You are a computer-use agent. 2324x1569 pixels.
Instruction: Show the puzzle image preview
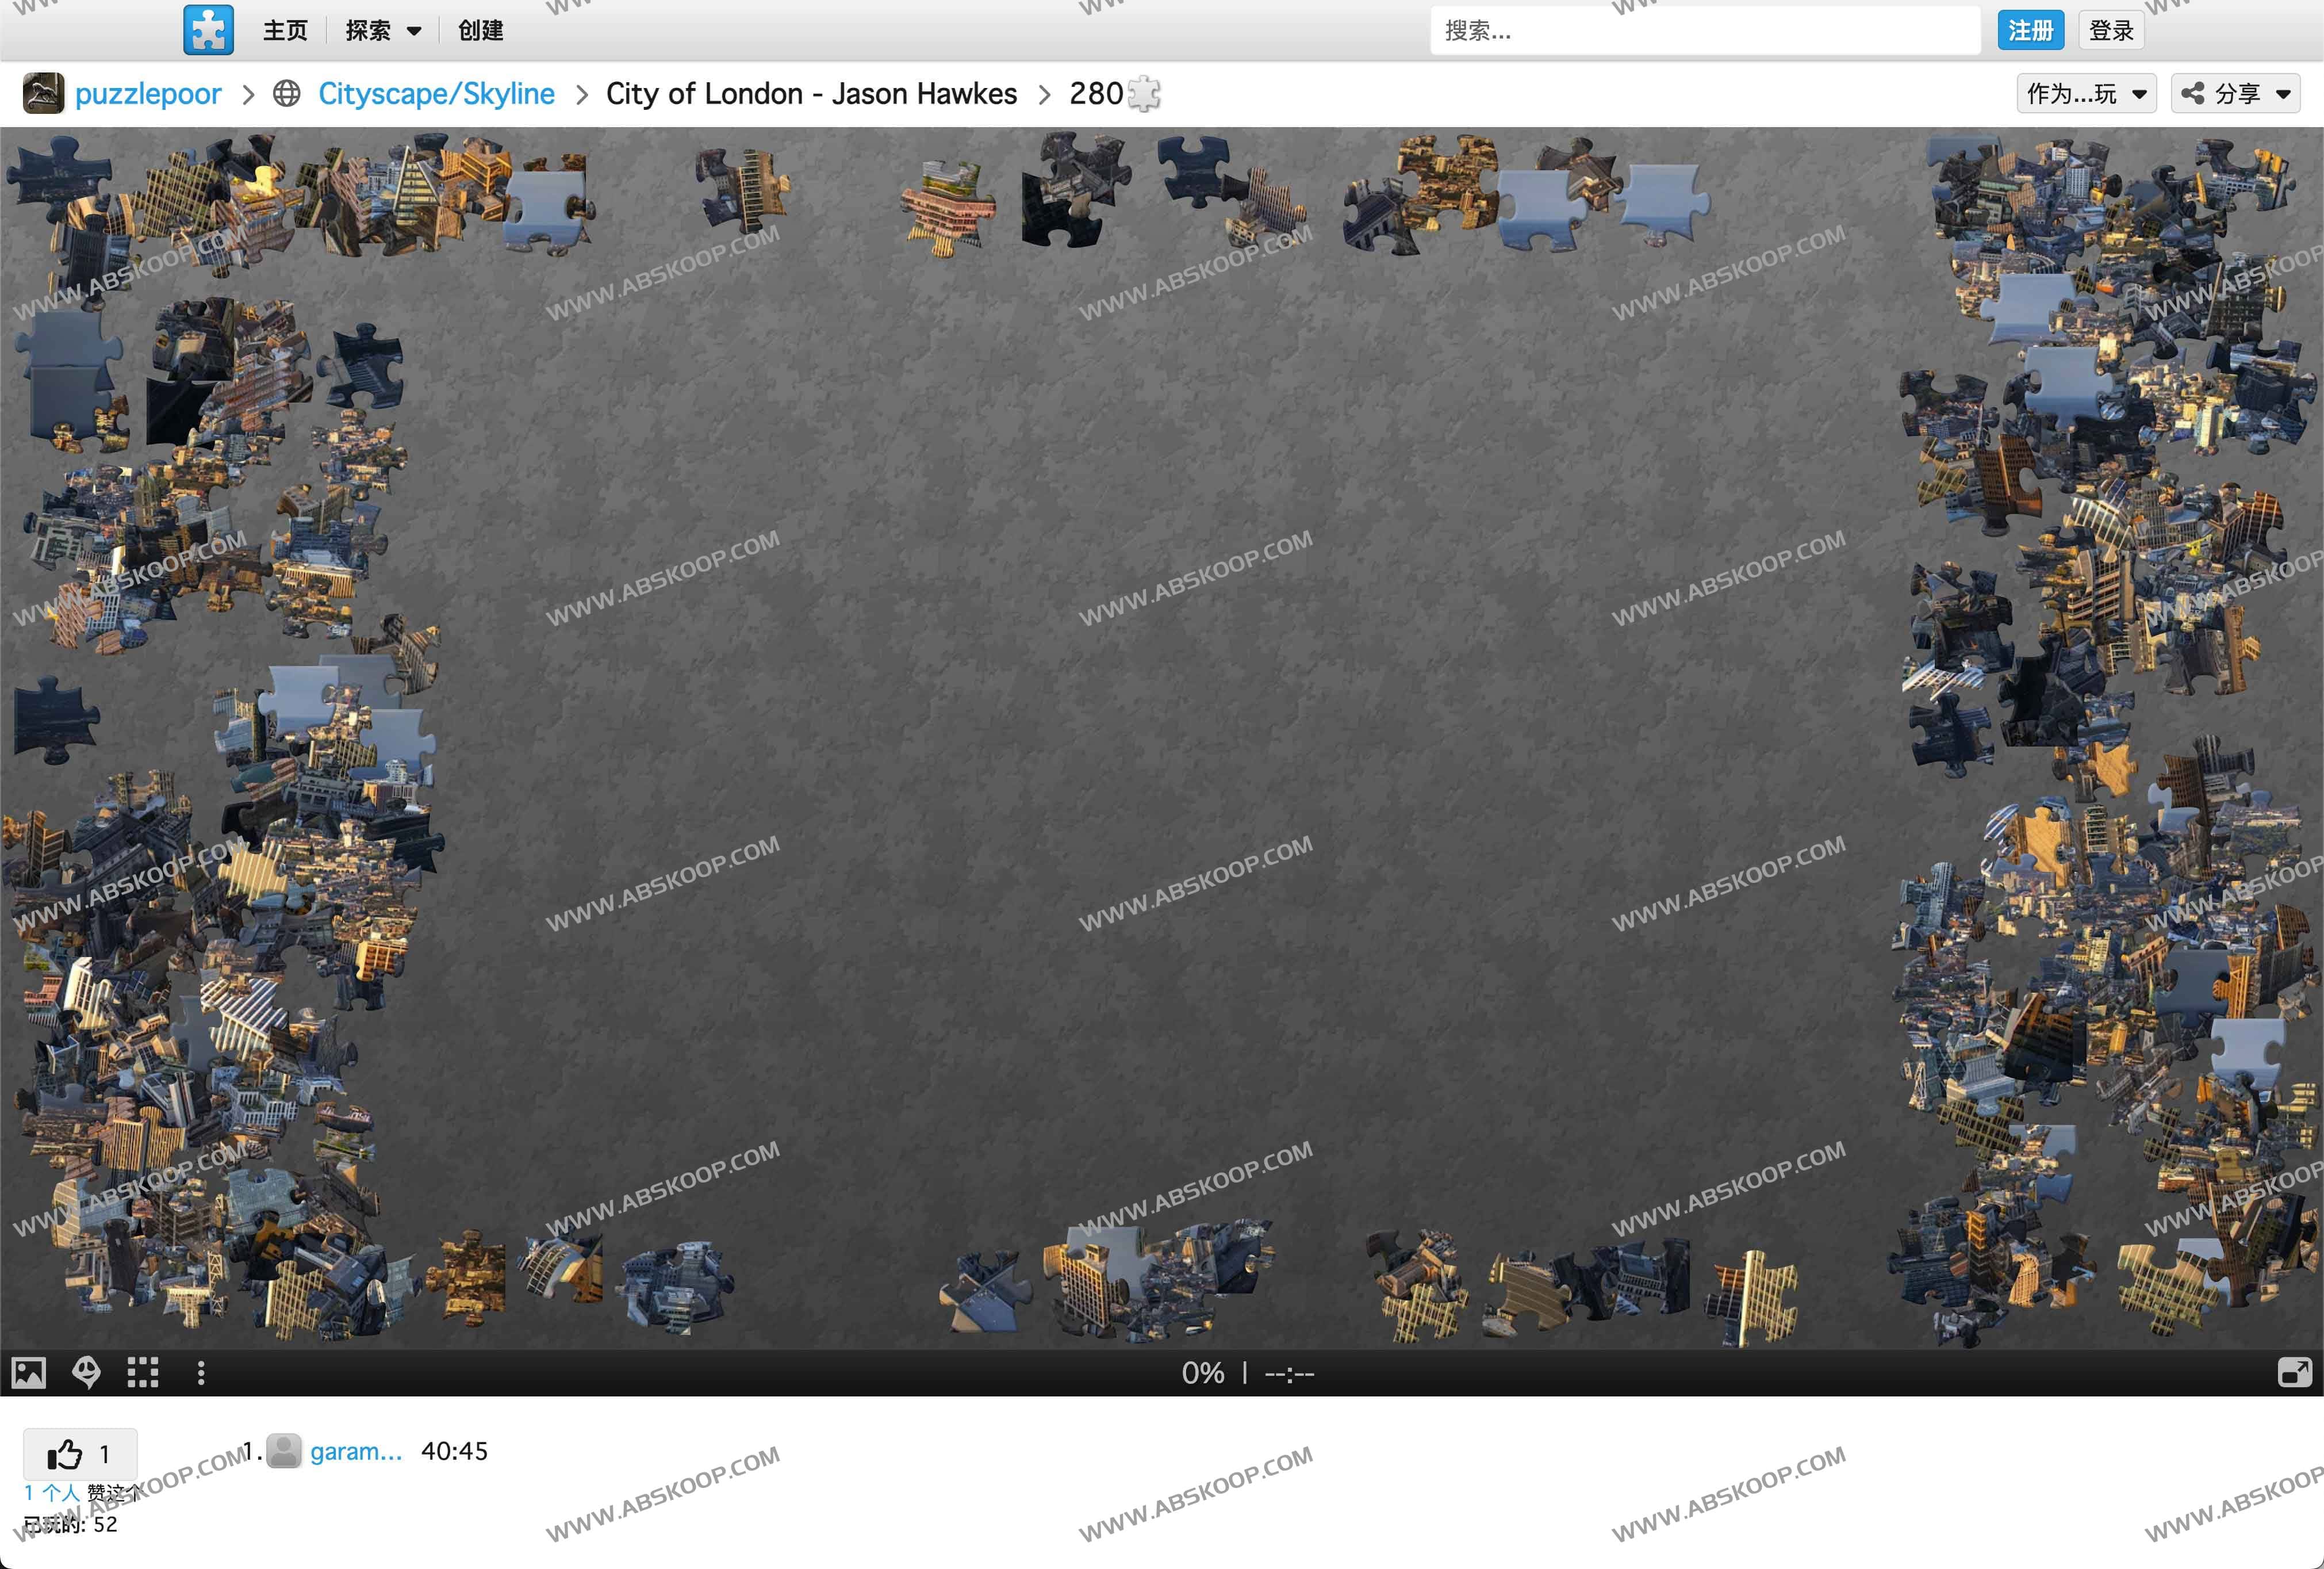tap(29, 1373)
